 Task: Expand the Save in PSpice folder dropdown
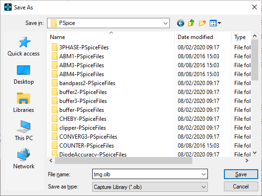166,23
